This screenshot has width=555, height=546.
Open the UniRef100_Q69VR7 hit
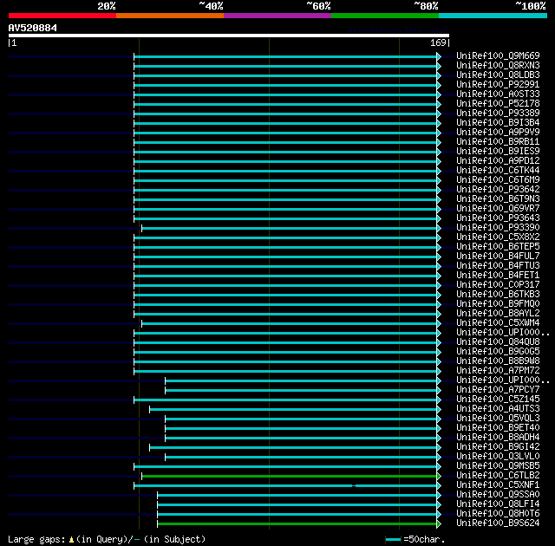(x=498, y=209)
